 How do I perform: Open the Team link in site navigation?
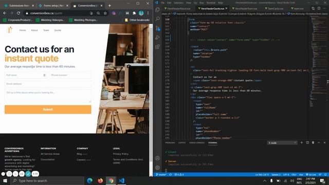46,30
